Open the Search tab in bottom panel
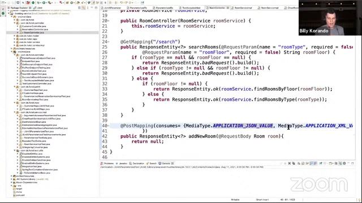The width and height of the screenshot is (362, 203). click(x=152, y=164)
